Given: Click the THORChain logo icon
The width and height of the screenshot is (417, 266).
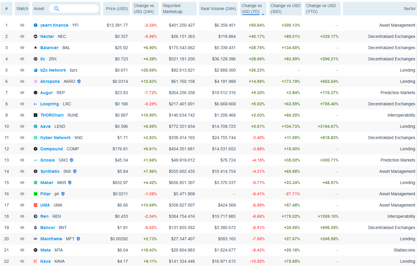Looking at the screenshot, I should pyautogui.click(x=36, y=115).
